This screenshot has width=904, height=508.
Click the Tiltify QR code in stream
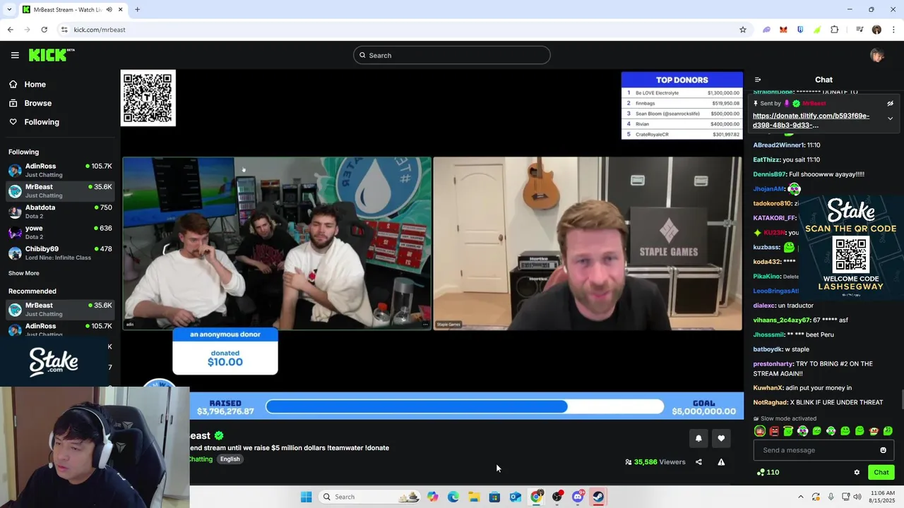(x=148, y=98)
